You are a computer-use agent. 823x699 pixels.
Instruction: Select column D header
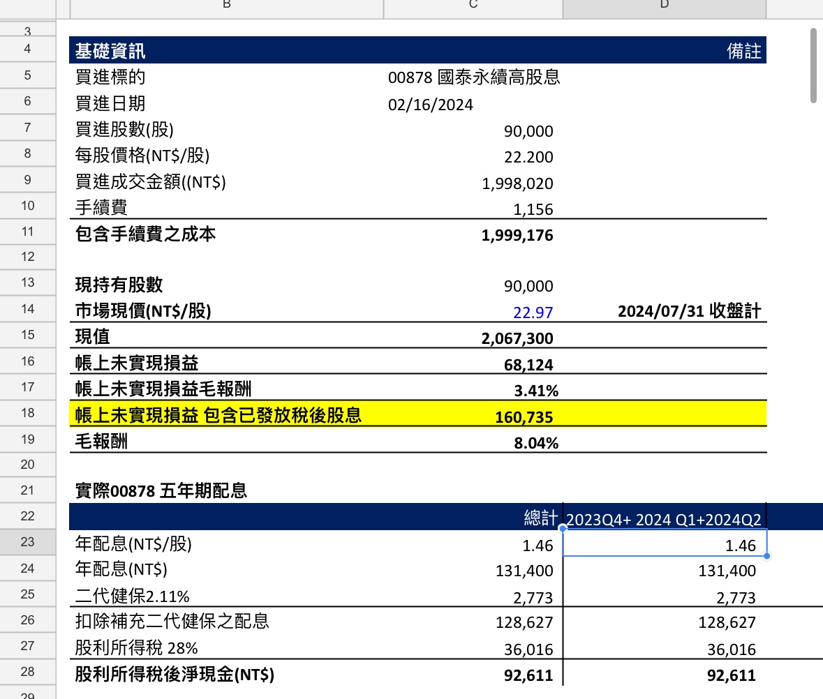(x=665, y=9)
